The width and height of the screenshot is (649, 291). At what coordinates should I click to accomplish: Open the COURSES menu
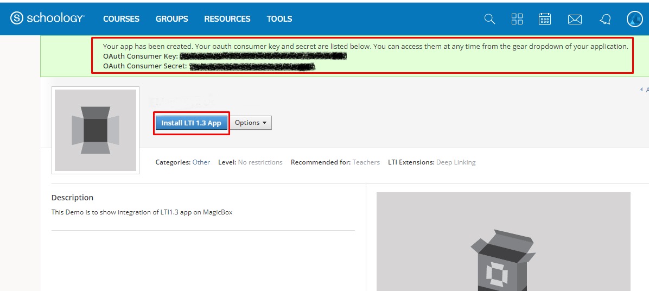(x=121, y=19)
